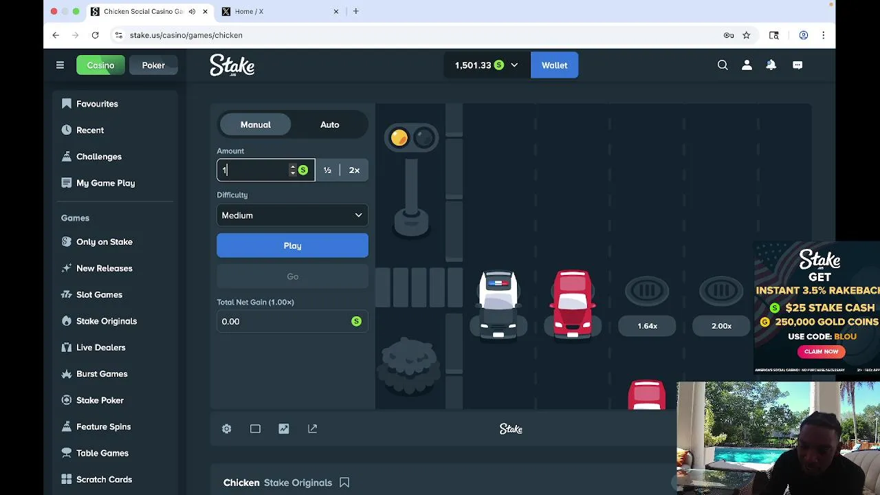Click the Wallet button
Image resolution: width=880 pixels, height=495 pixels.
[x=554, y=65]
